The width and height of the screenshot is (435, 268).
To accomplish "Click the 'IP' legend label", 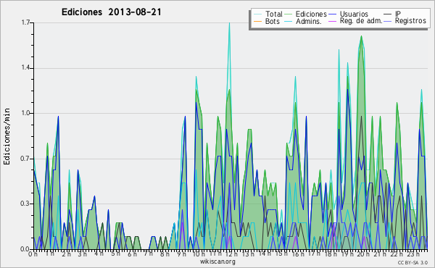I will point(398,14).
